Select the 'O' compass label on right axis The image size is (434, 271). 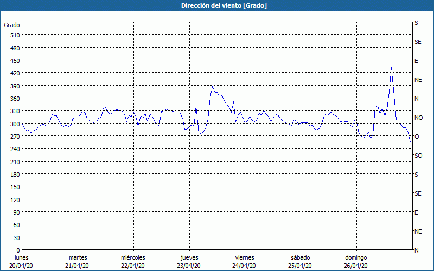[x=417, y=137]
